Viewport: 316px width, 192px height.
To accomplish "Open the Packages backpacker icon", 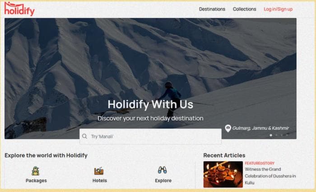I will pos(36,171).
